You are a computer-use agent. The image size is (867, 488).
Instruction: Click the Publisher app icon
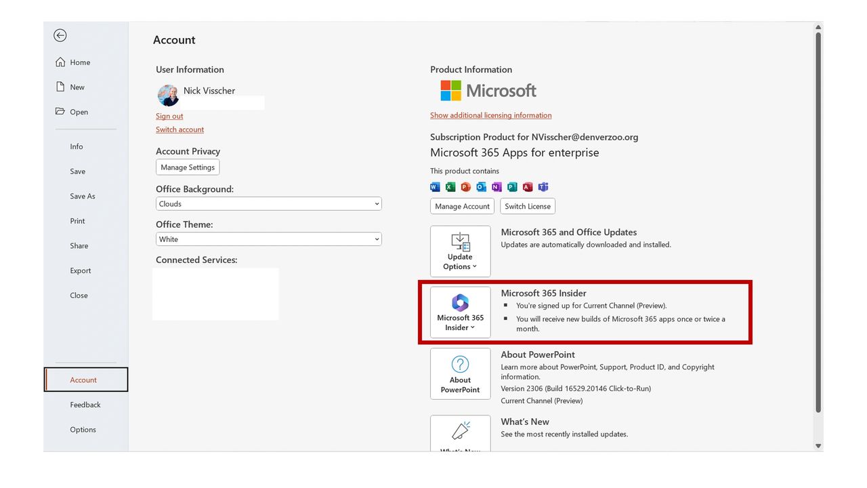pyautogui.click(x=512, y=187)
